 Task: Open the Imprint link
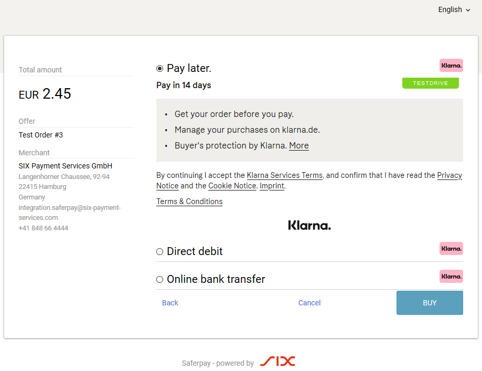coord(272,186)
